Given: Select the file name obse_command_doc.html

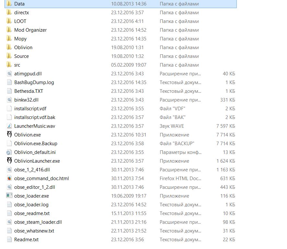Looking at the screenshot, I should (42, 179).
